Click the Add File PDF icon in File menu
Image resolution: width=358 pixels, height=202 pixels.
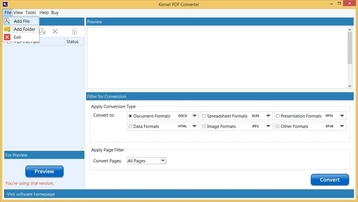pyautogui.click(x=7, y=21)
